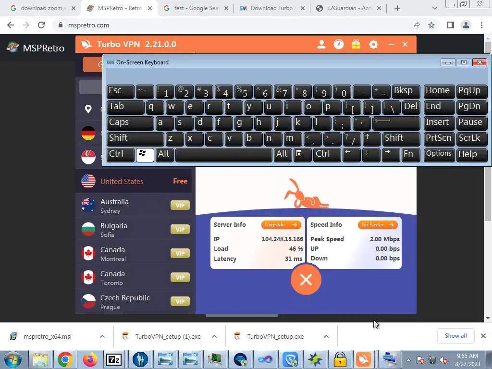Click the up arrow key on keyboard
This screenshot has width=492, height=369.
[x=371, y=139]
